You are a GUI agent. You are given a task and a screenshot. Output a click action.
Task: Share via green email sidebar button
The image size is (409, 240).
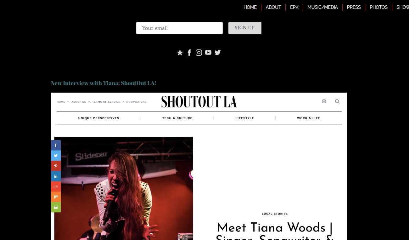tap(56, 207)
